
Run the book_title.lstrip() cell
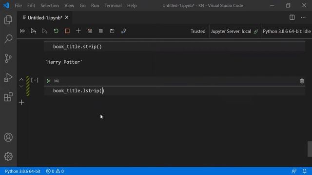[48, 81]
